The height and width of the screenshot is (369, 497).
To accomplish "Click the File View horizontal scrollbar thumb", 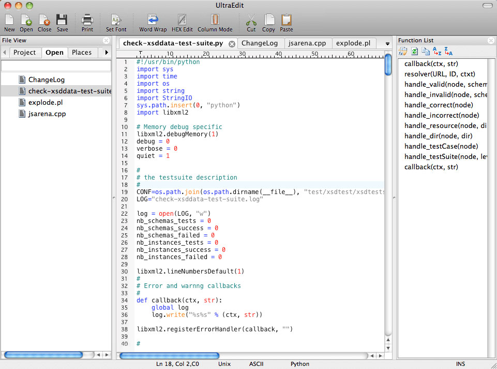I will [x=43, y=355].
